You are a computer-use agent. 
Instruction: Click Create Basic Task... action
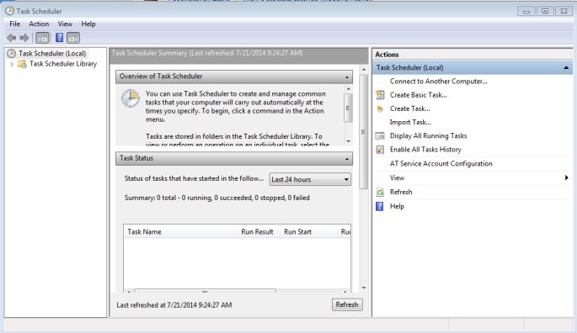419,95
